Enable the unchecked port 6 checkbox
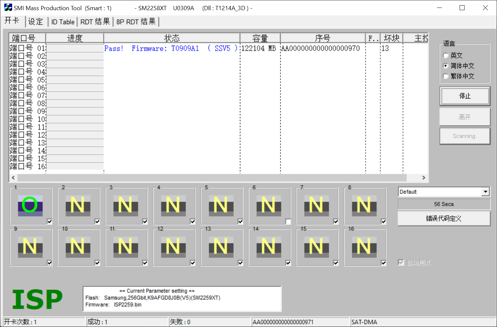The width and height of the screenshot is (497, 327). pos(288,222)
